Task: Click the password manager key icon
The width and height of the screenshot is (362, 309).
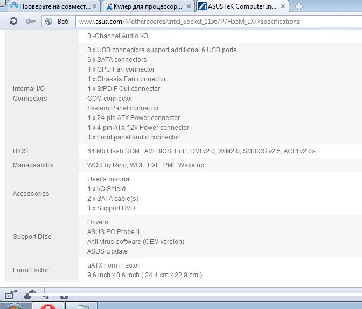Action: tap(31, 22)
